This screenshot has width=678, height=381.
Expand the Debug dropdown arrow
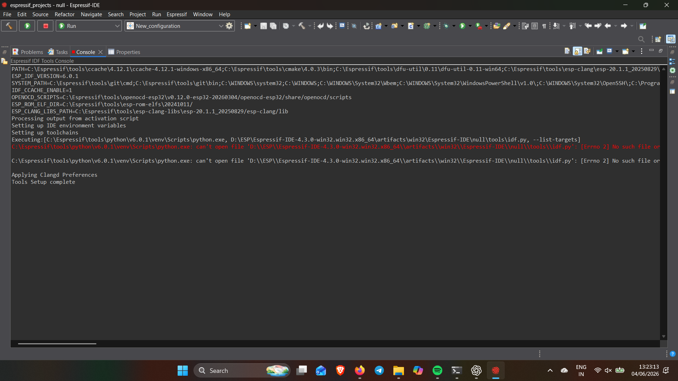pyautogui.click(x=454, y=26)
